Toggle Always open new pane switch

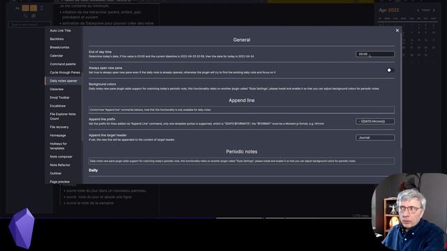click(390, 70)
